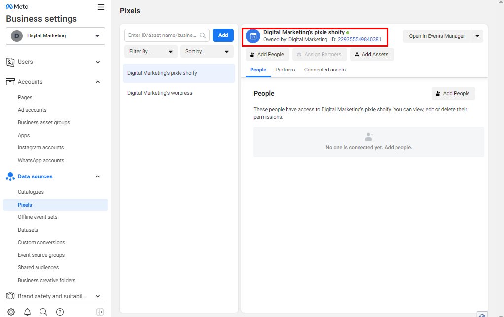
Task: Open Catalogues under Data sources
Action: tap(31, 192)
